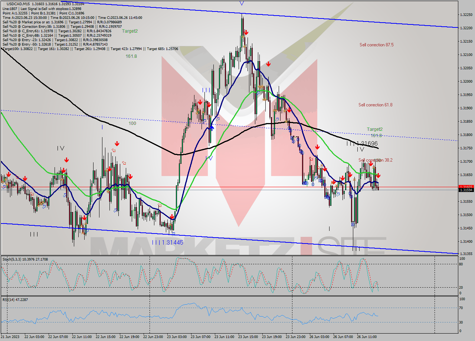This screenshot has height=341, width=475.
Task: Click the 1.31800 price axis label
Action: 466,135
